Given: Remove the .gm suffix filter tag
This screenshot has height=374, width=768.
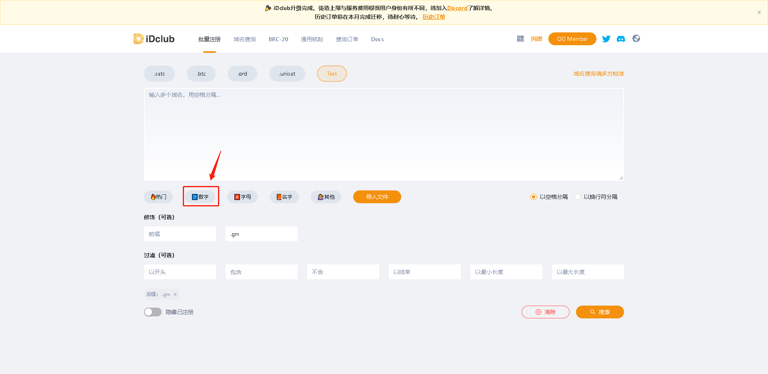Looking at the screenshot, I should point(175,294).
